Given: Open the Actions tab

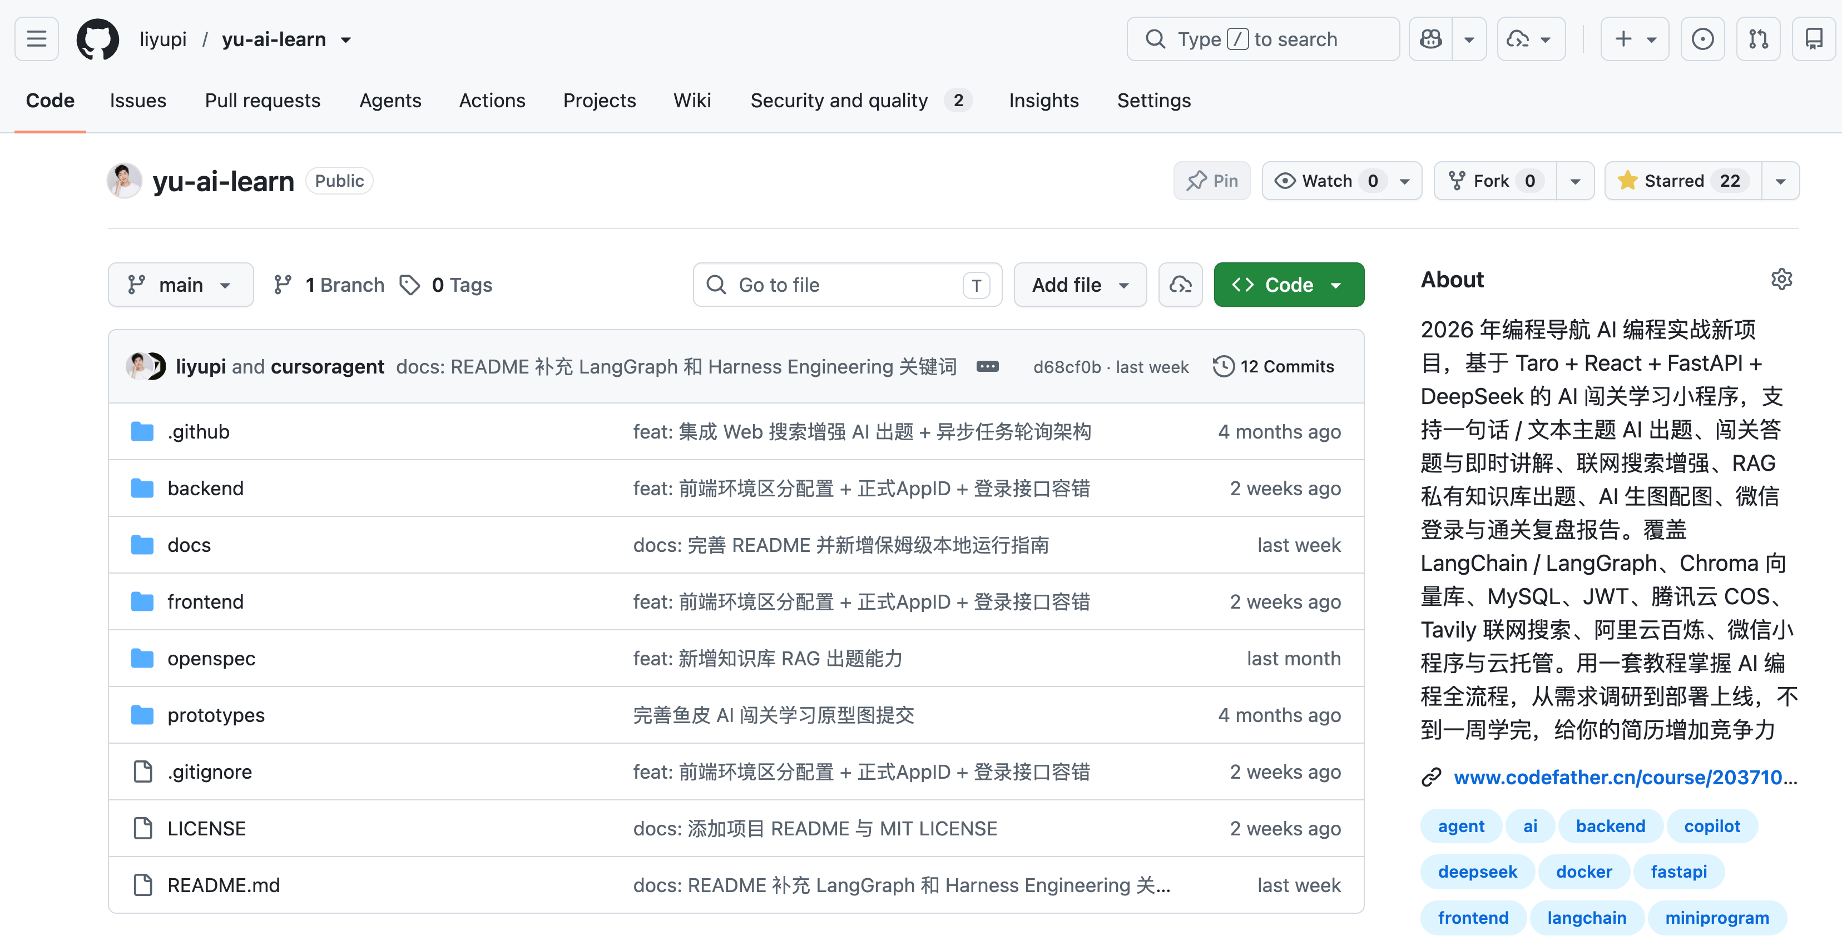Looking at the screenshot, I should pos(492,101).
